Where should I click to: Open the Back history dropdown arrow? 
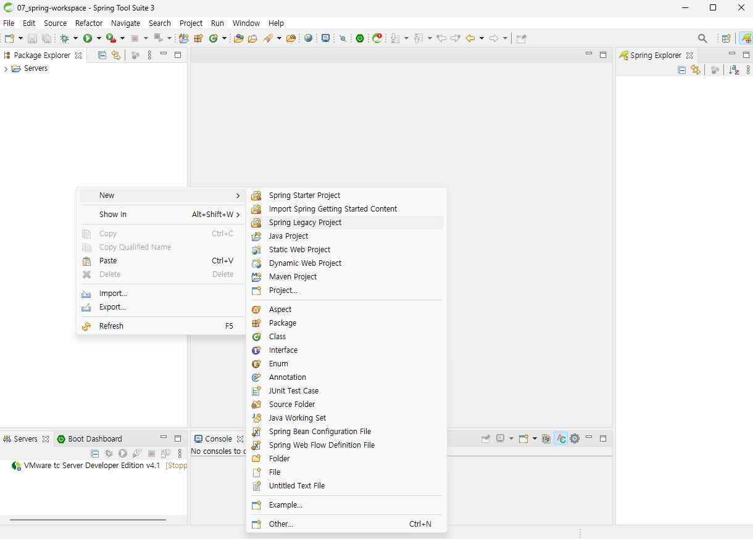(x=481, y=38)
